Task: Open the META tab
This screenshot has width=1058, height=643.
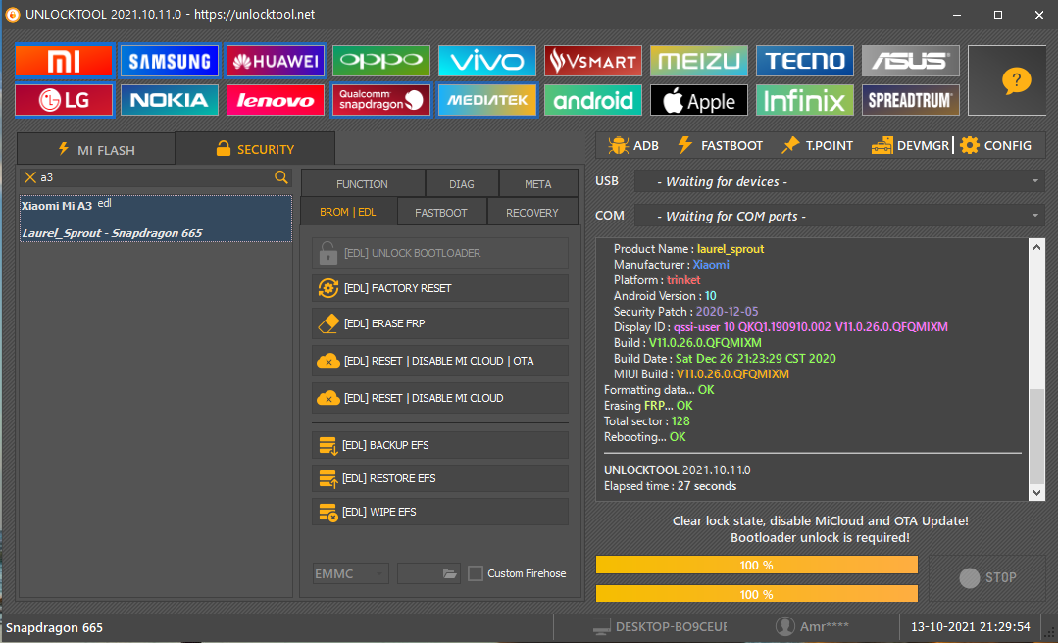Action: pyautogui.click(x=537, y=184)
